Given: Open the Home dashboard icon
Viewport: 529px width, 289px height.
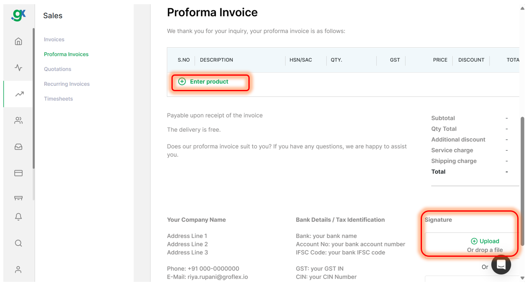Looking at the screenshot, I should [18, 41].
